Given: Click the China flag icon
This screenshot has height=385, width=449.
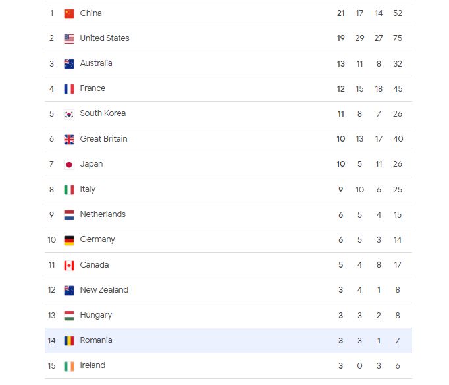Looking at the screenshot, I should click(69, 13).
